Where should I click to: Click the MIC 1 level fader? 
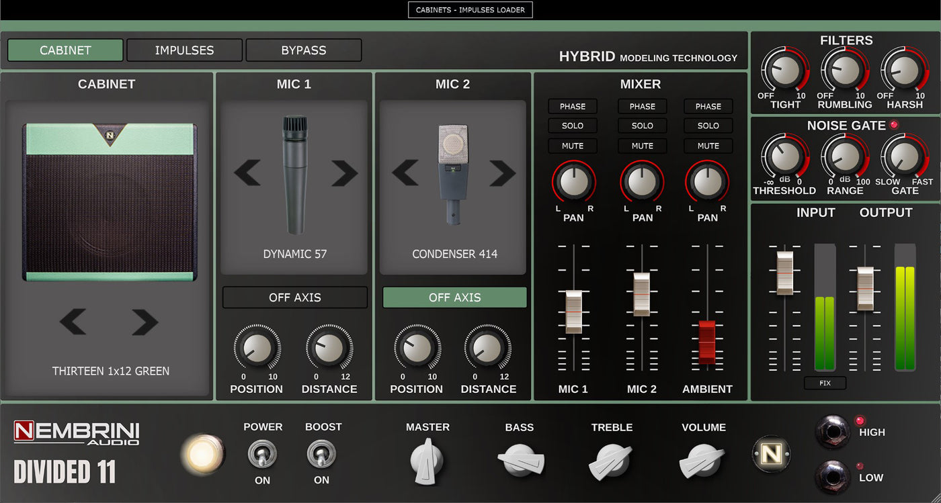pyautogui.click(x=573, y=312)
